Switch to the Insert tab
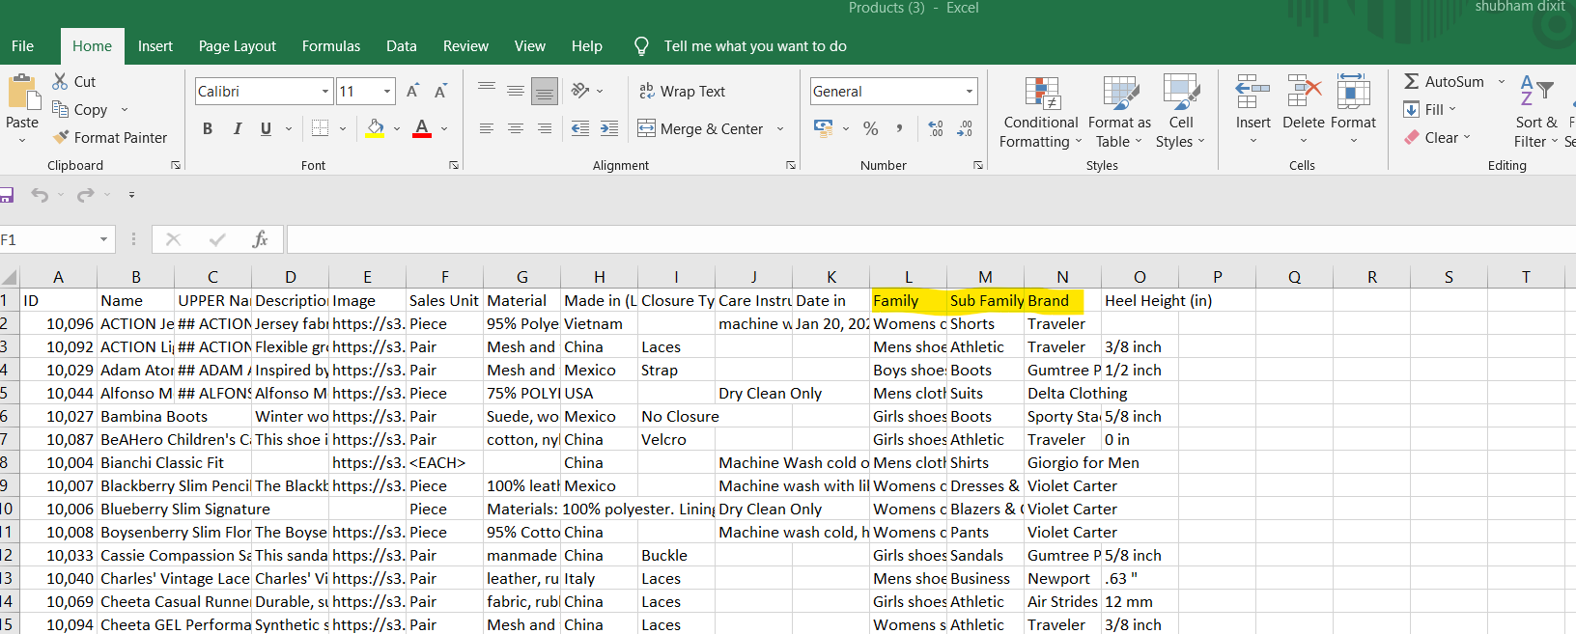1576x634 pixels. (155, 46)
